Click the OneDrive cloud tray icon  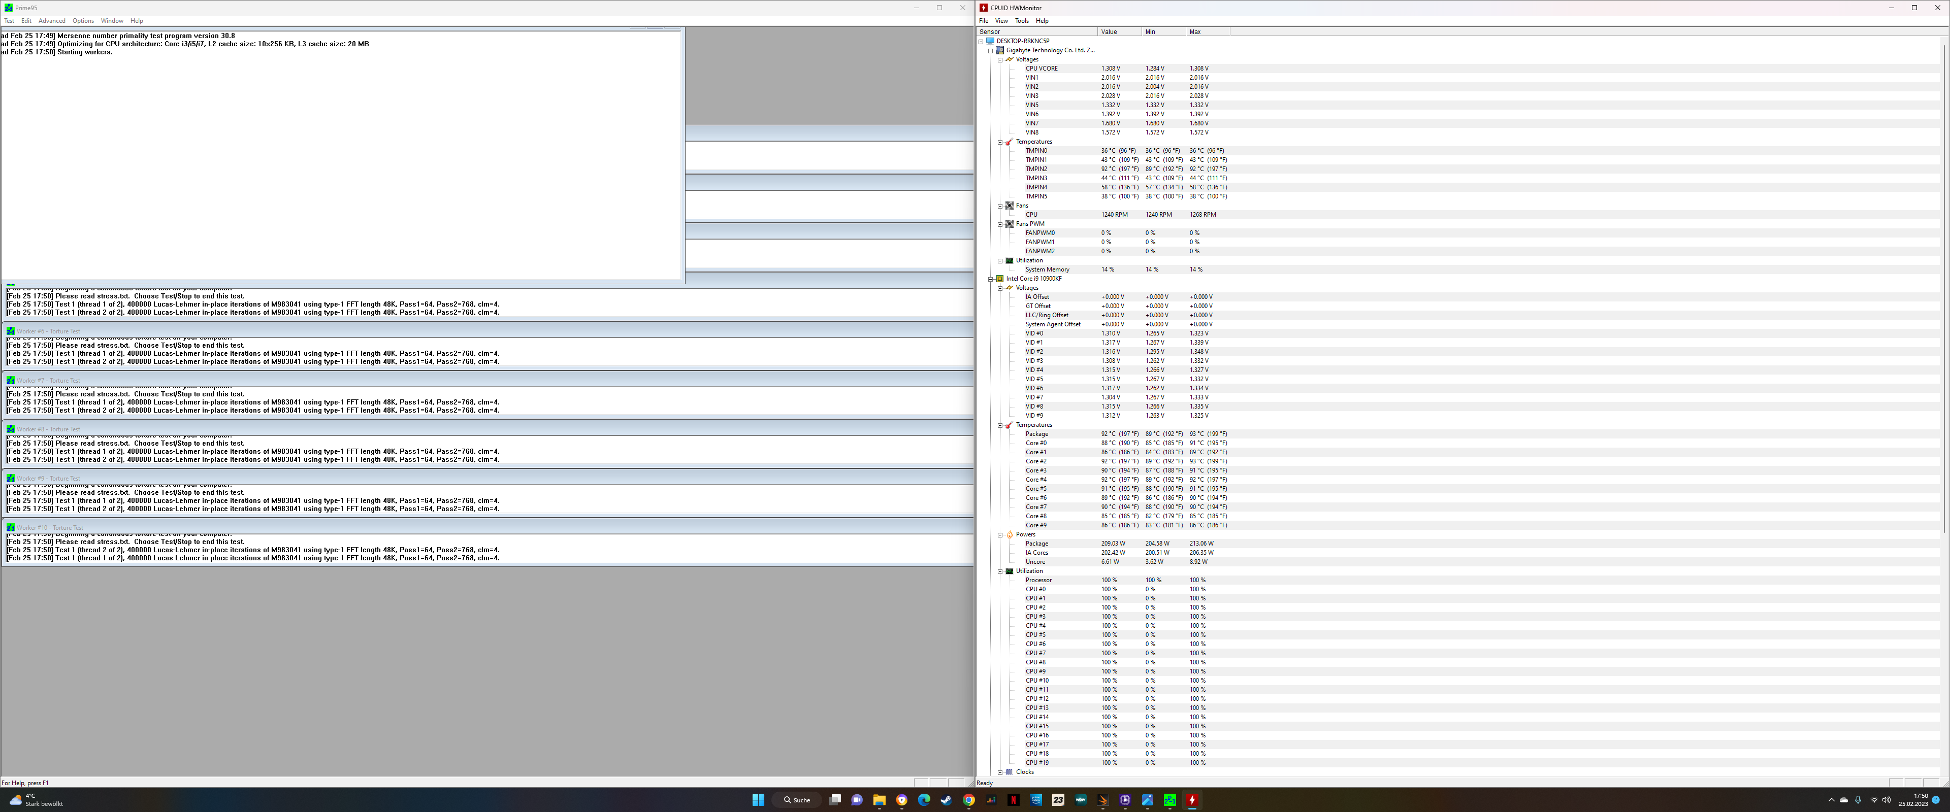(x=1843, y=800)
